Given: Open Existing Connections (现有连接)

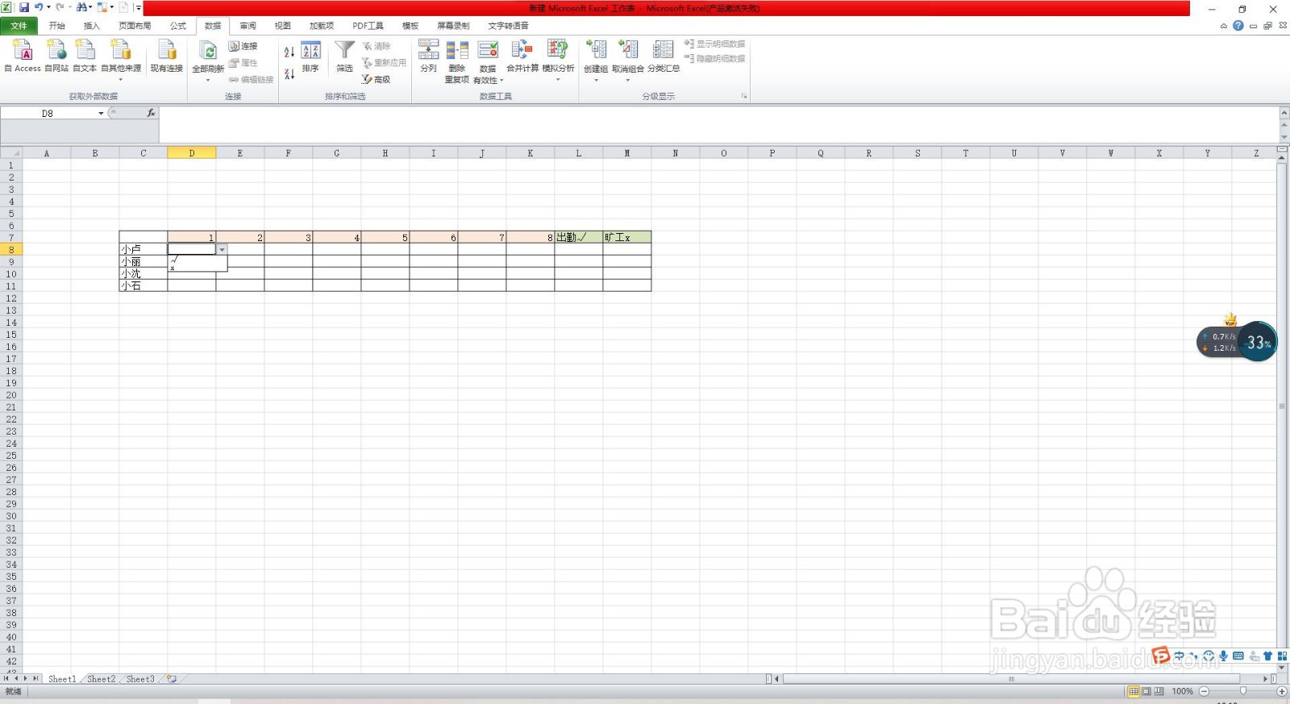Looking at the screenshot, I should coord(167,56).
